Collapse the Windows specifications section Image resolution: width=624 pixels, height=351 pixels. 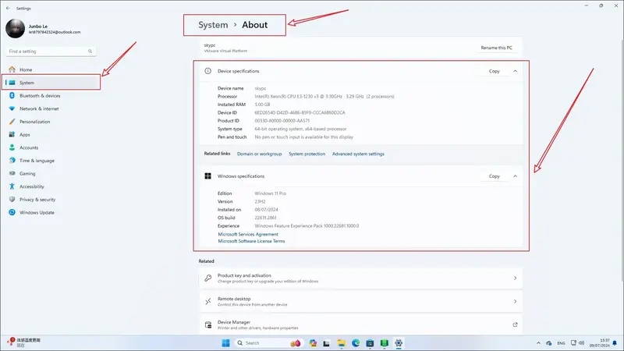(515, 176)
